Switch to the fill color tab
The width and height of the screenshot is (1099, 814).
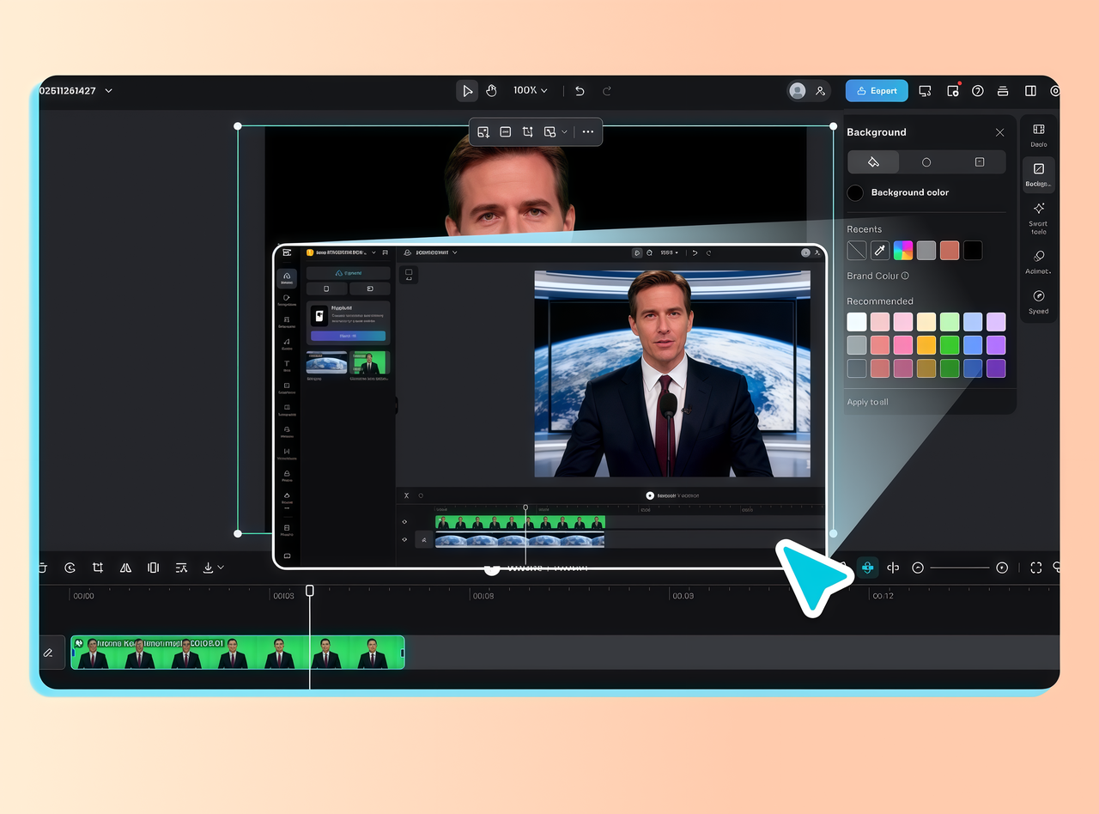point(873,162)
